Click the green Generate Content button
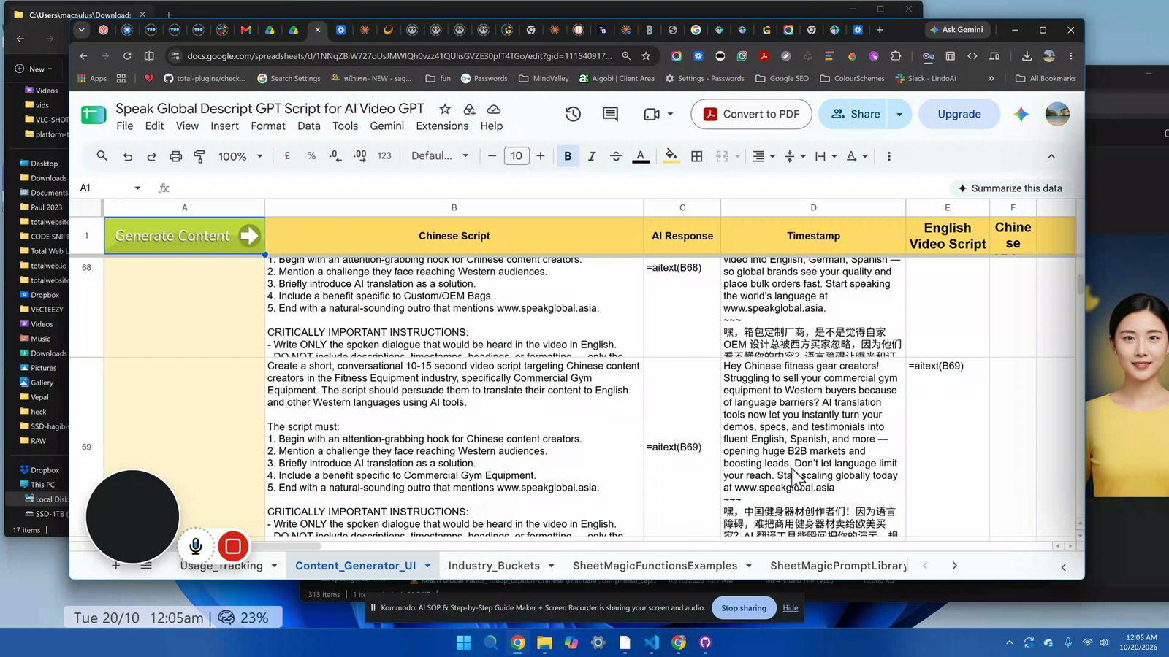Viewport: 1169px width, 657px height. [185, 236]
